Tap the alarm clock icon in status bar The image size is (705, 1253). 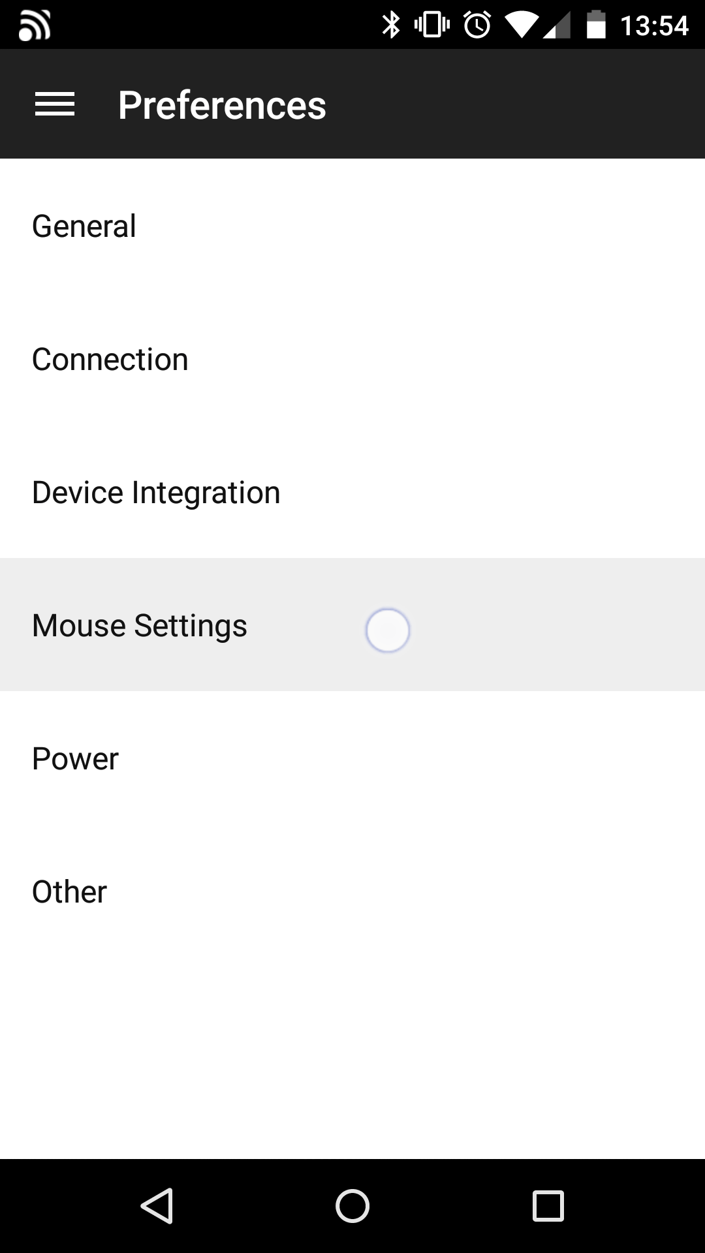tap(477, 24)
